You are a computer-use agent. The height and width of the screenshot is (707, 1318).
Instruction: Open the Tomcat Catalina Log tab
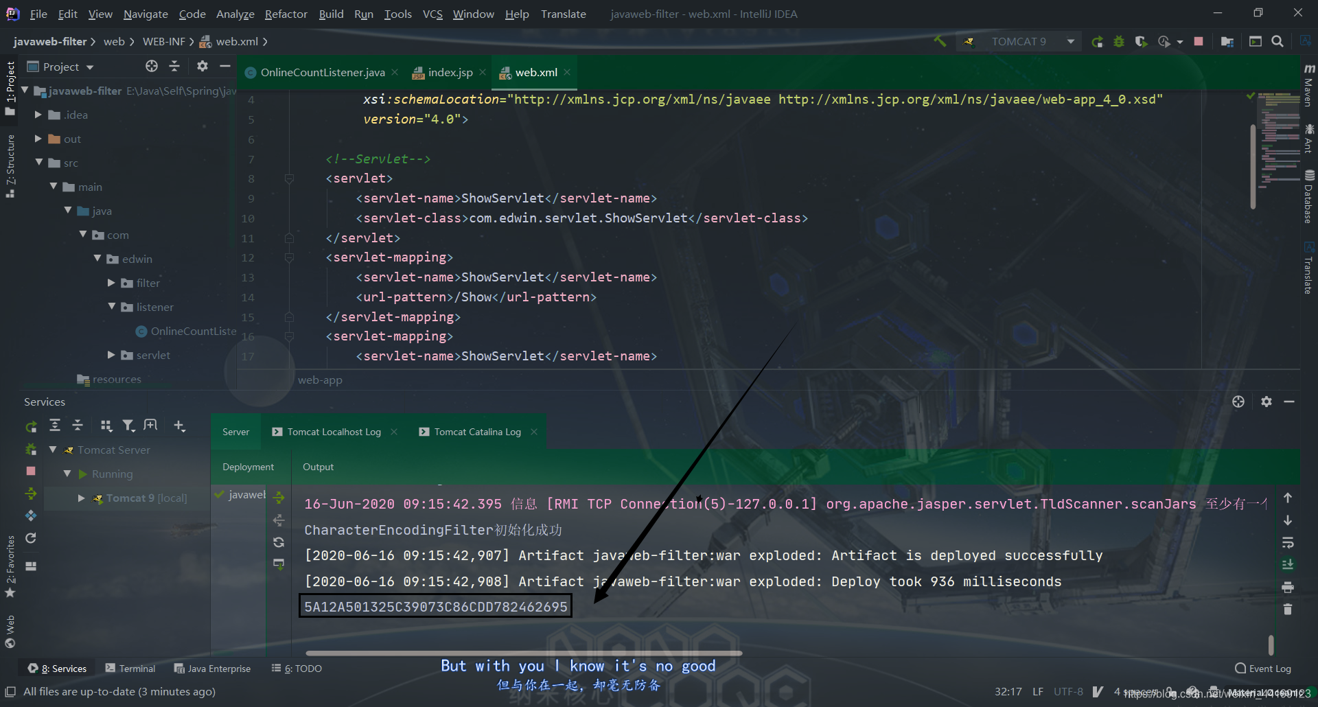point(477,432)
